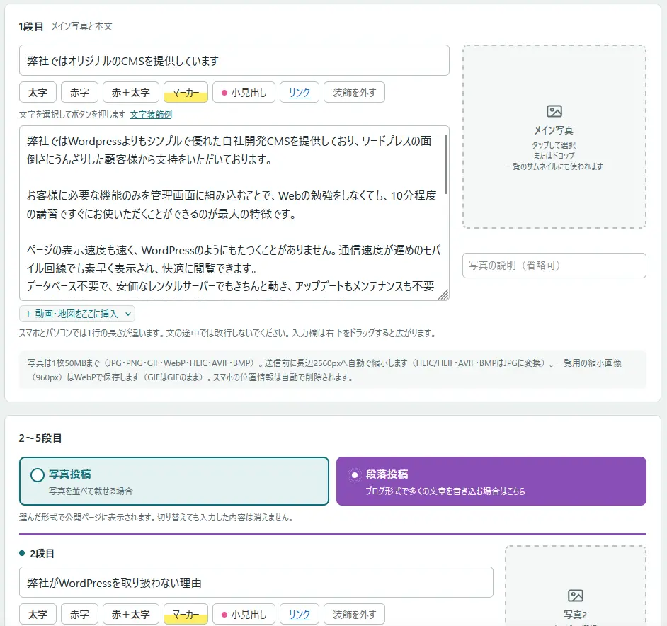667x626 pixels.
Task: Select the 段落投稿 radio option
Action: point(491,481)
